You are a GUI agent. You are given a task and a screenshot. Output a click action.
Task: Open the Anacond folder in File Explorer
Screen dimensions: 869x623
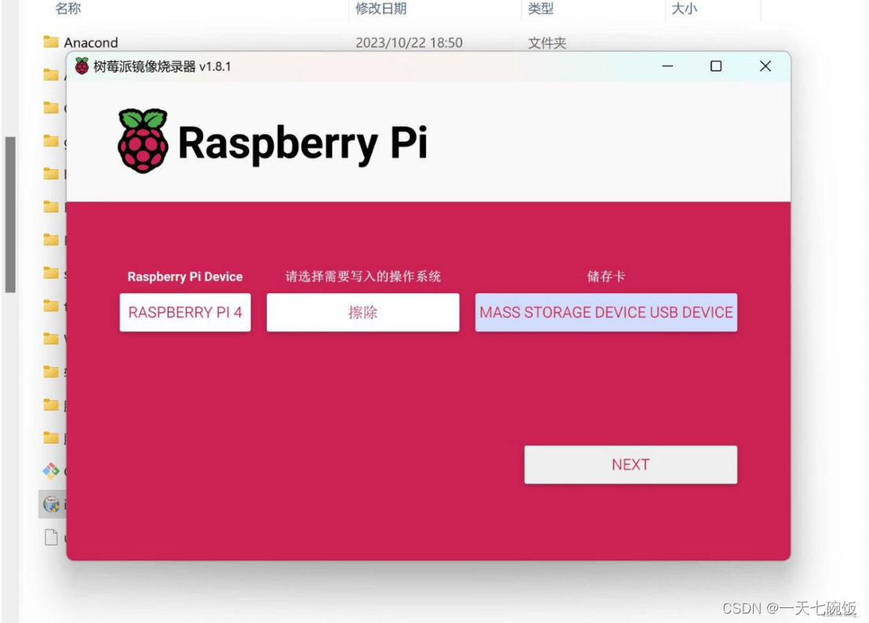pyautogui.click(x=51, y=42)
